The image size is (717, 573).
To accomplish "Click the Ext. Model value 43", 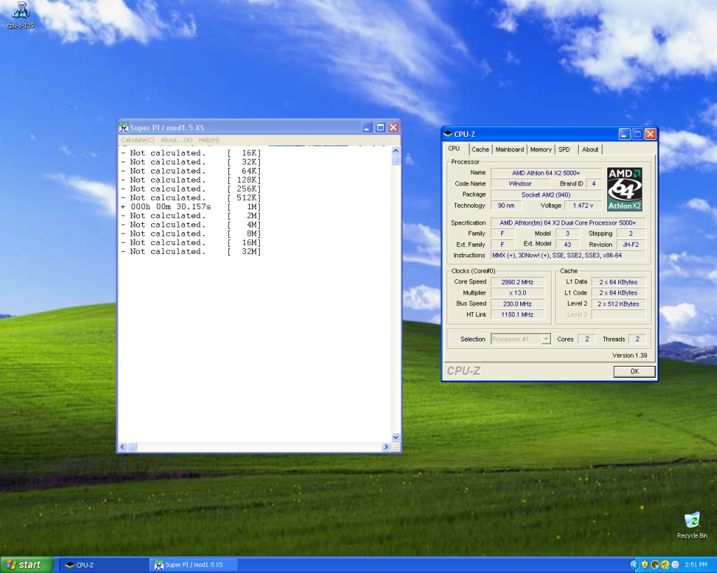I will (x=567, y=244).
